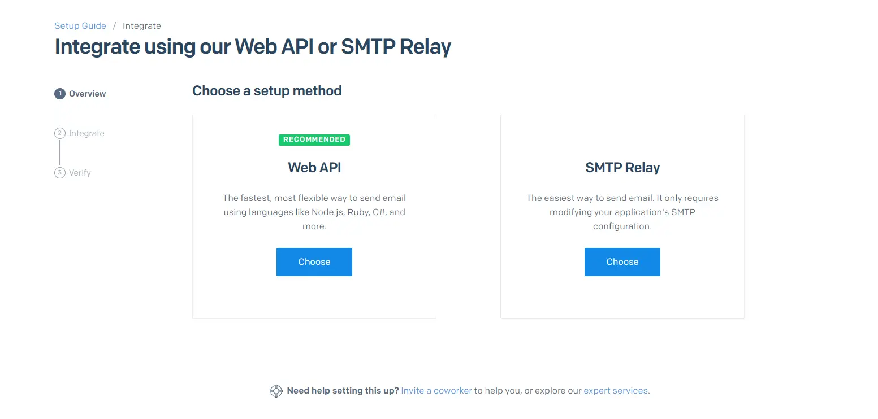Image resolution: width=878 pixels, height=419 pixels.
Task: Click the Web API card title
Action: 314,167
